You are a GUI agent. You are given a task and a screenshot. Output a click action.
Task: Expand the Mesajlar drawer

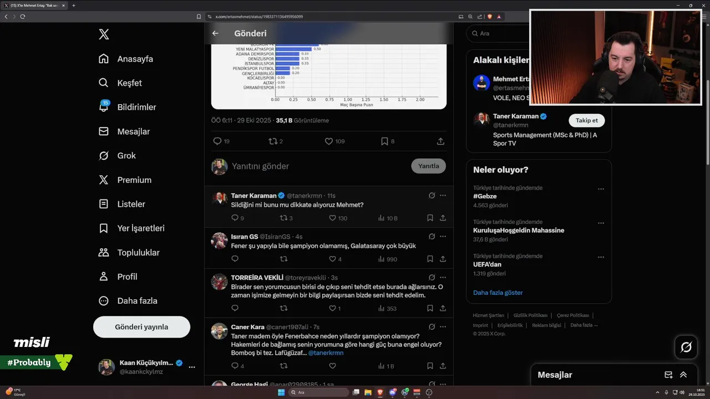[x=683, y=375]
